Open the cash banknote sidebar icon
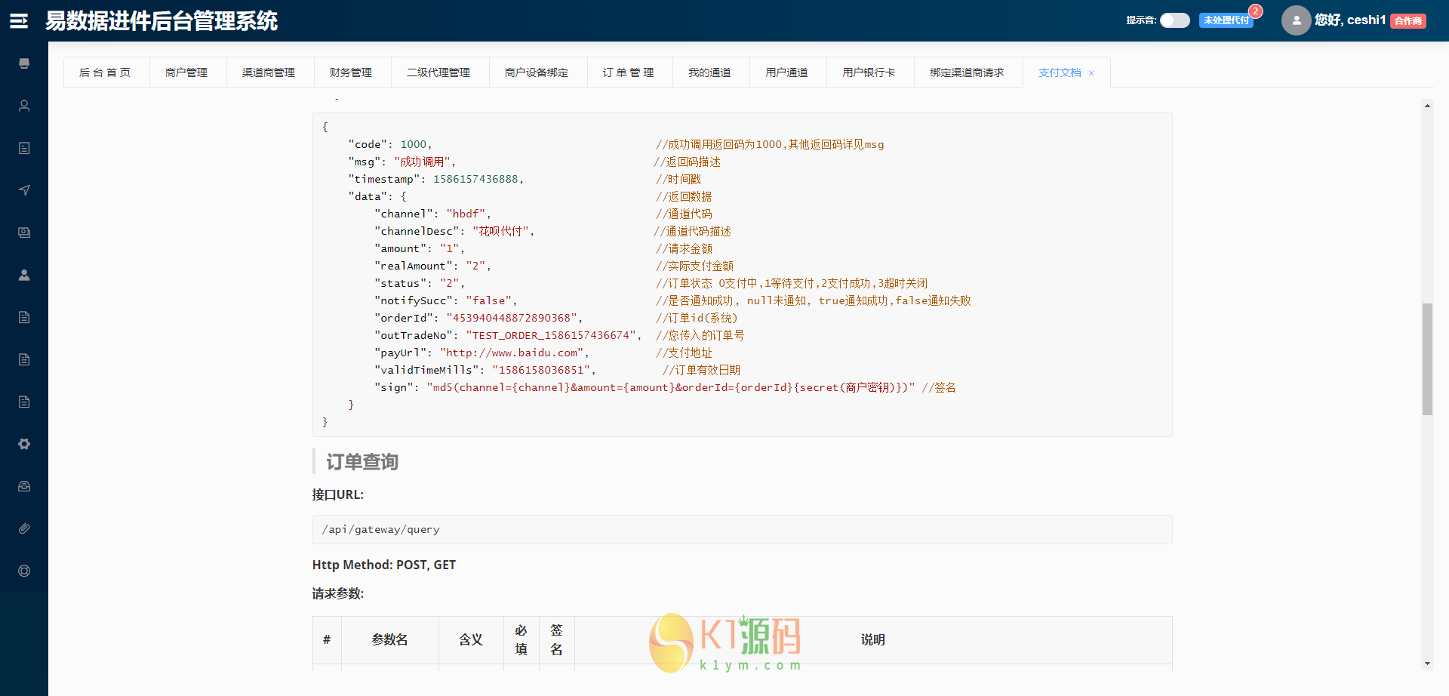Viewport: 1449px width, 696px height. 24,233
